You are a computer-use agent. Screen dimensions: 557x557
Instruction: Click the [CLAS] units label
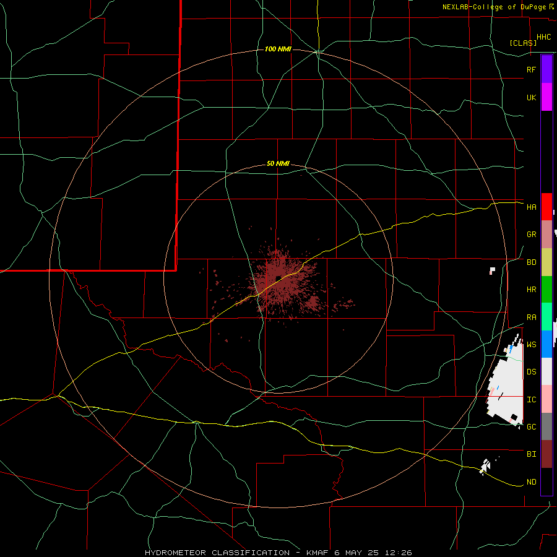pyautogui.click(x=523, y=43)
